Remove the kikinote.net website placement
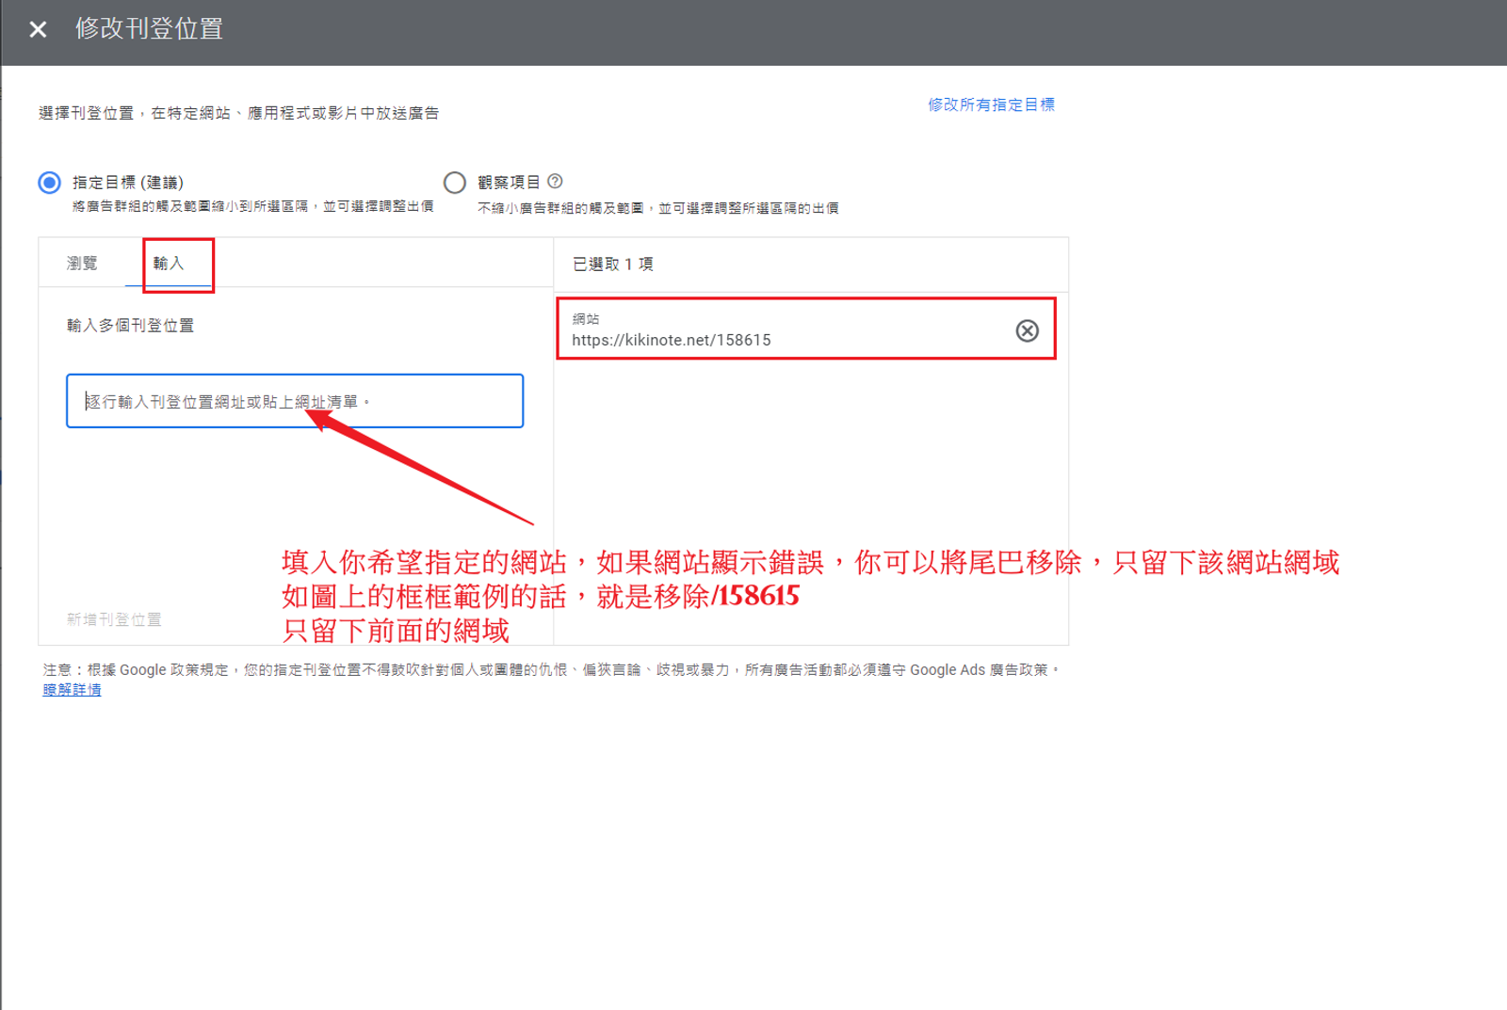The height and width of the screenshot is (1010, 1507). pyautogui.click(x=1027, y=330)
